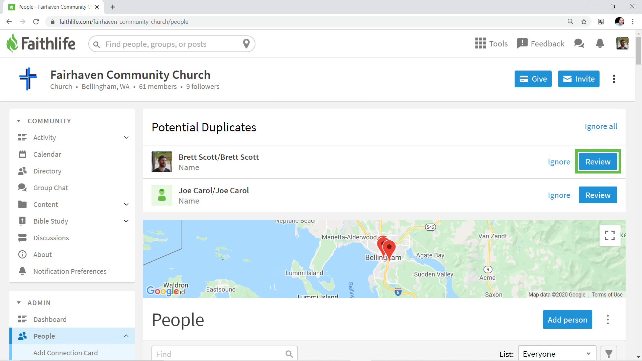Click the Faithlife logo
The image size is (642, 361).
[41, 43]
